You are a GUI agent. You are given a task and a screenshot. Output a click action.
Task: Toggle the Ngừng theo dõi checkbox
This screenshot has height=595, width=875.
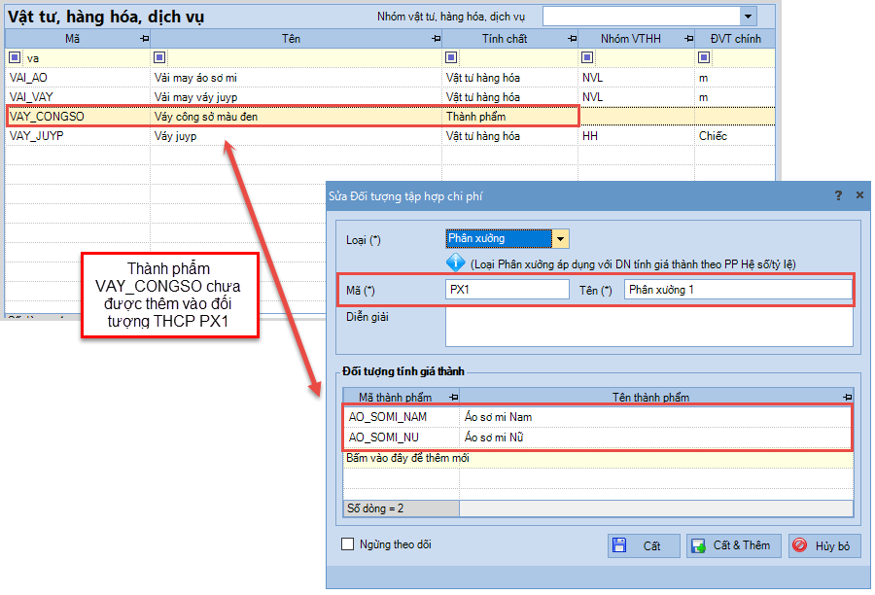click(x=348, y=544)
